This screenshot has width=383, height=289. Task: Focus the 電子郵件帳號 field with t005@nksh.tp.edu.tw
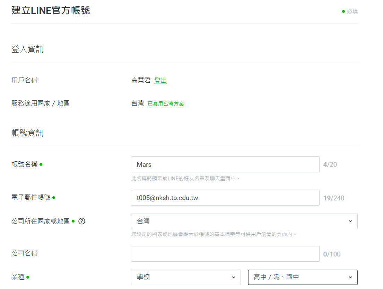coord(225,198)
